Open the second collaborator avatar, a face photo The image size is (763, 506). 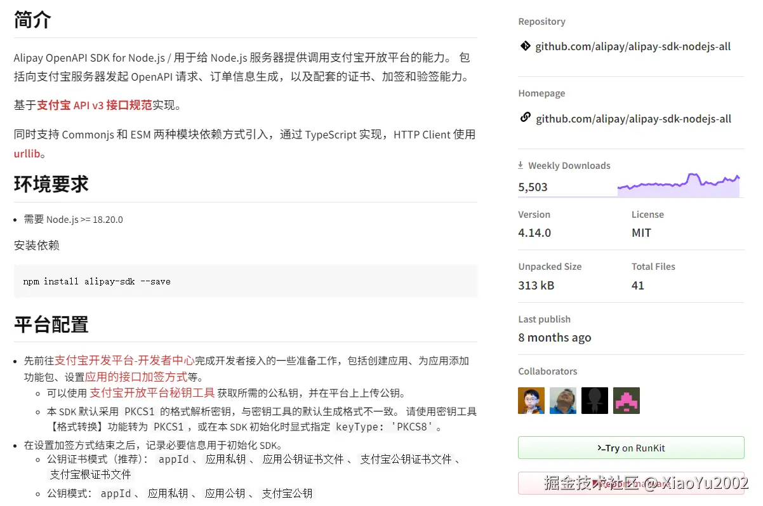(x=562, y=401)
